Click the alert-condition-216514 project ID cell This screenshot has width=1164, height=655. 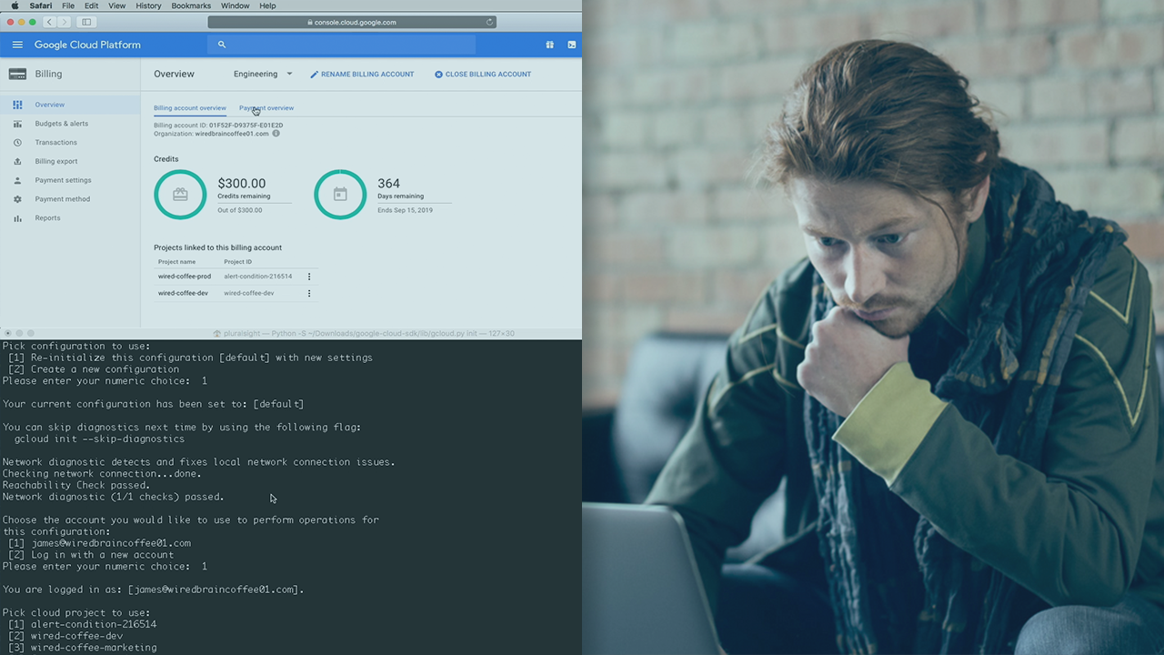258,277
